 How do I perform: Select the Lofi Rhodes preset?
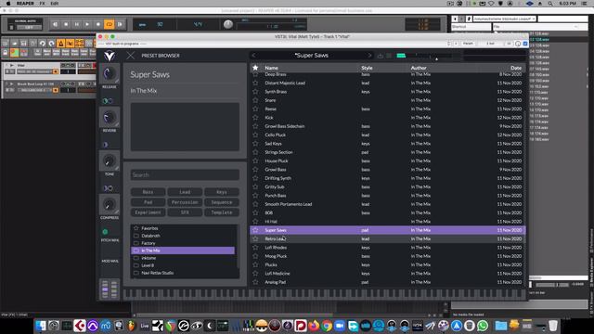click(388, 248)
